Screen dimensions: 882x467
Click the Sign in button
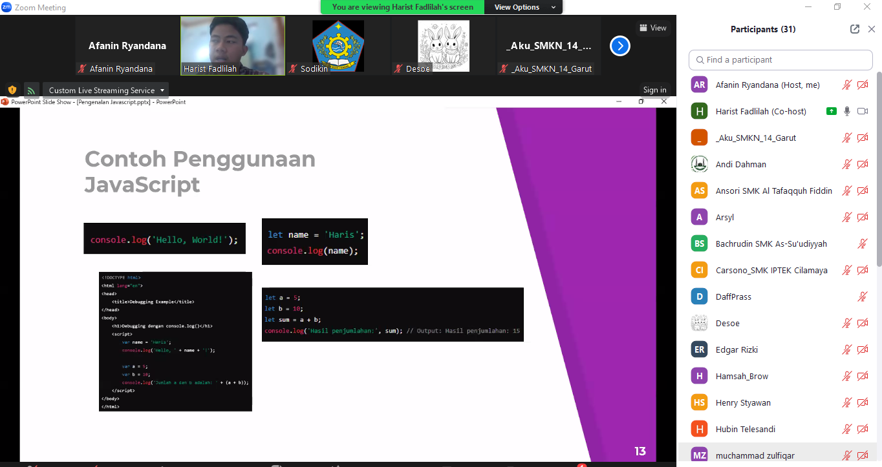pos(654,90)
